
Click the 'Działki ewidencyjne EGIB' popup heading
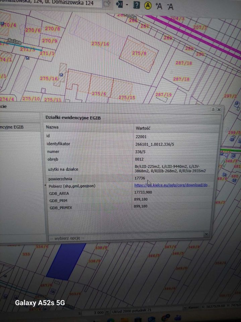pos(73,118)
